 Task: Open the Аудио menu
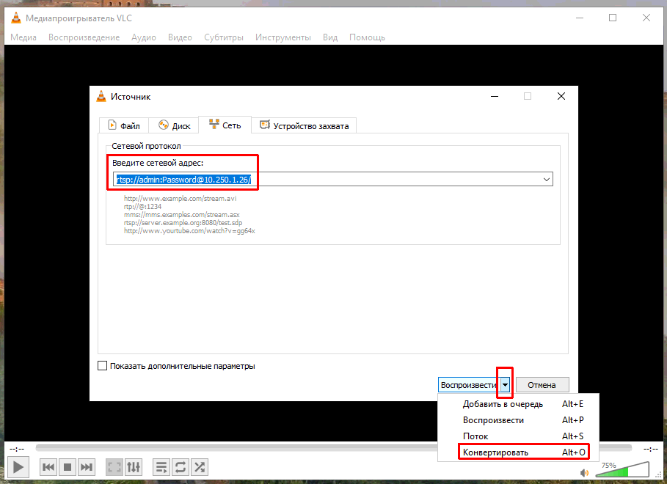tap(143, 37)
